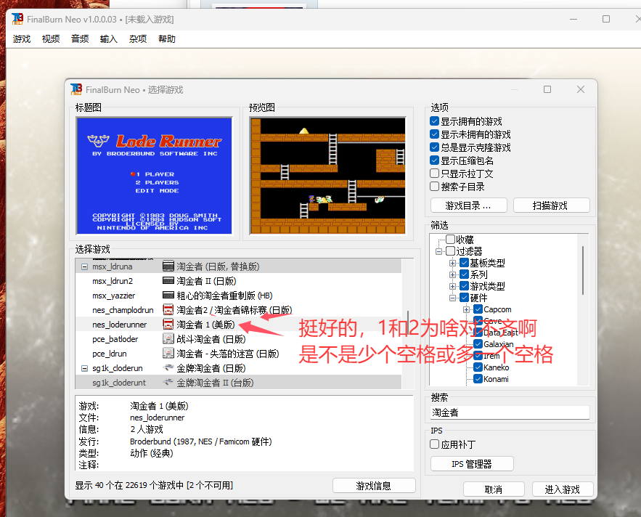
Task: Click the NES icon for nes_loderunner
Action: (x=168, y=325)
